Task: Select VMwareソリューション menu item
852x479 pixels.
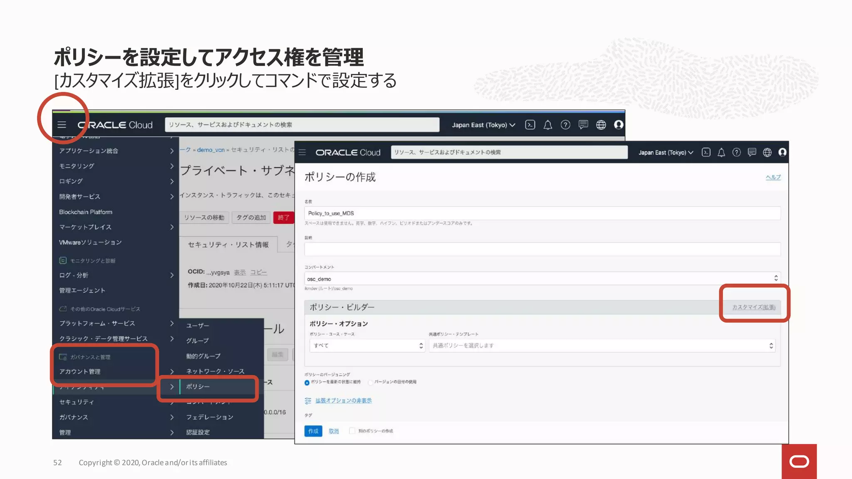Action: 90,242
